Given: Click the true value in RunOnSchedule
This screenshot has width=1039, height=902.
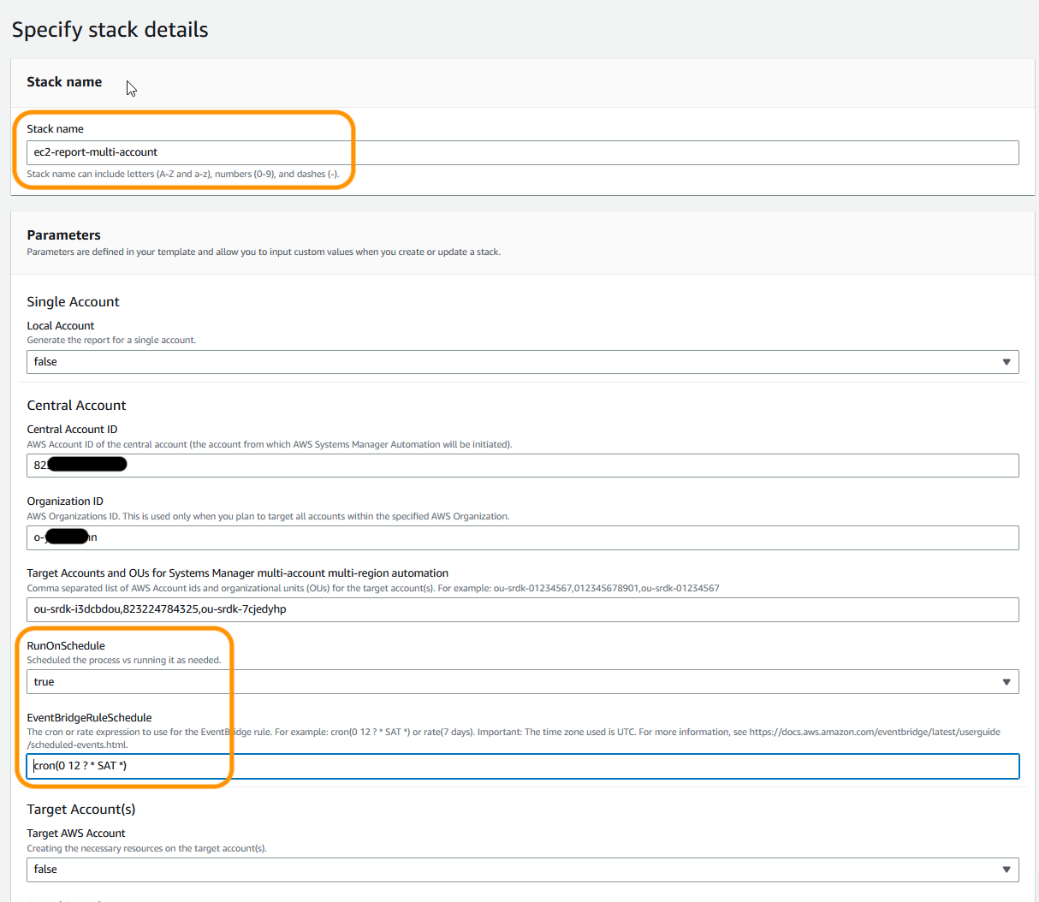Looking at the screenshot, I should 43,681.
